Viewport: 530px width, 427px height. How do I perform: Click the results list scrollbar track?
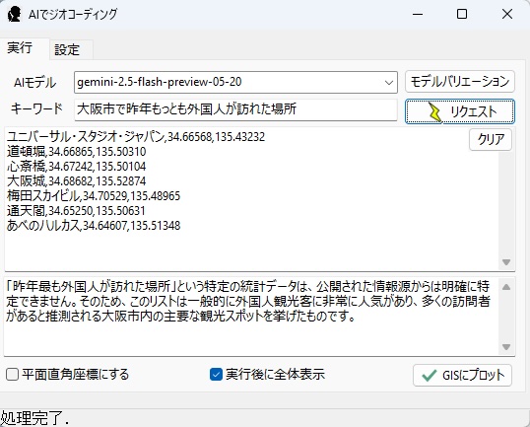506,203
